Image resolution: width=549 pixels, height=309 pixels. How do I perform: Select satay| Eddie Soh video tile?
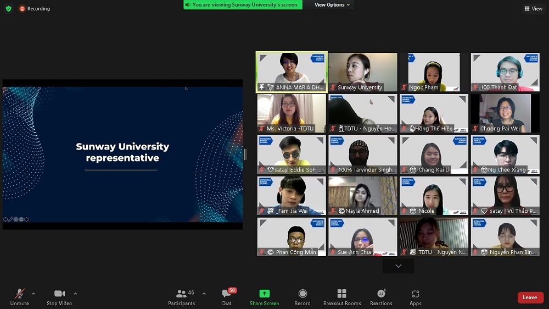point(292,154)
